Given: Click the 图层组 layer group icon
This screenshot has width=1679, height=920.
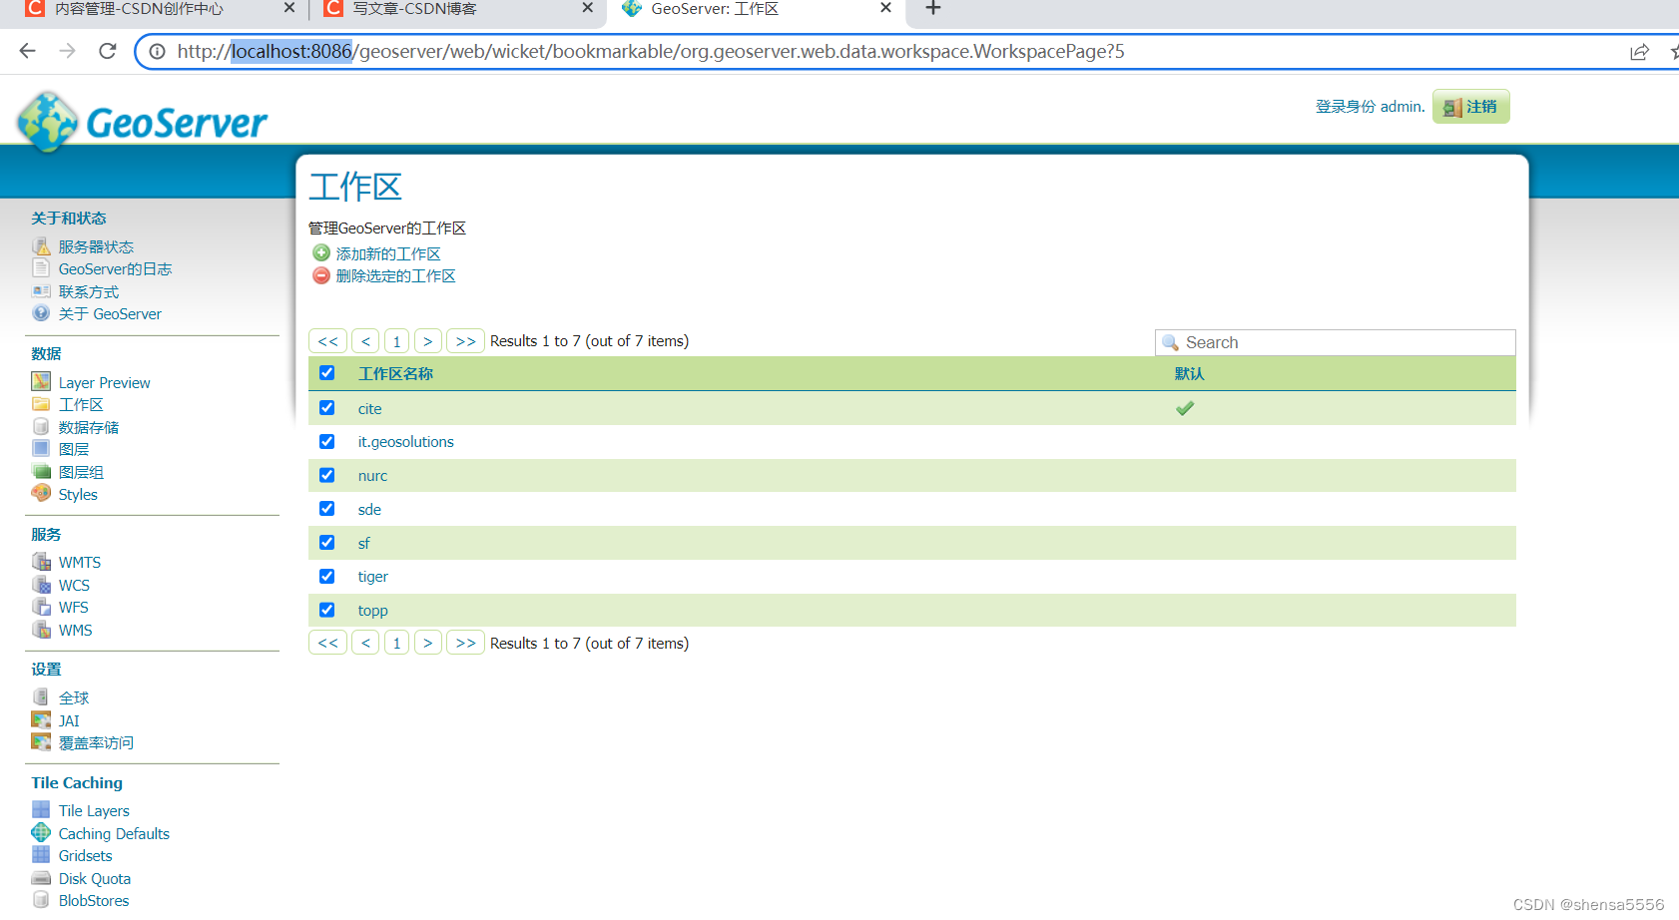Looking at the screenshot, I should click(x=41, y=471).
